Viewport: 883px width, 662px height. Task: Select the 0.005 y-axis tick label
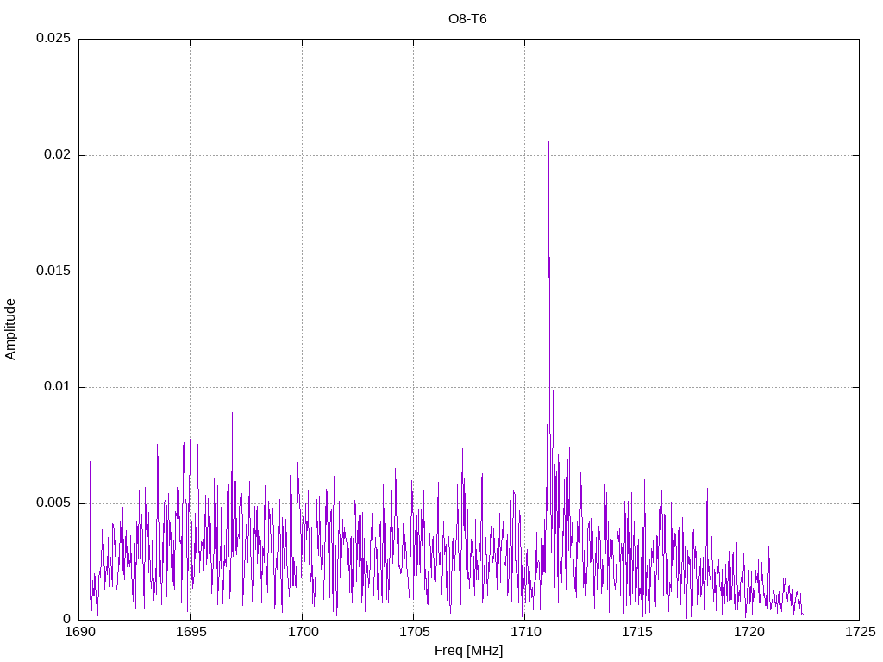click(53, 503)
